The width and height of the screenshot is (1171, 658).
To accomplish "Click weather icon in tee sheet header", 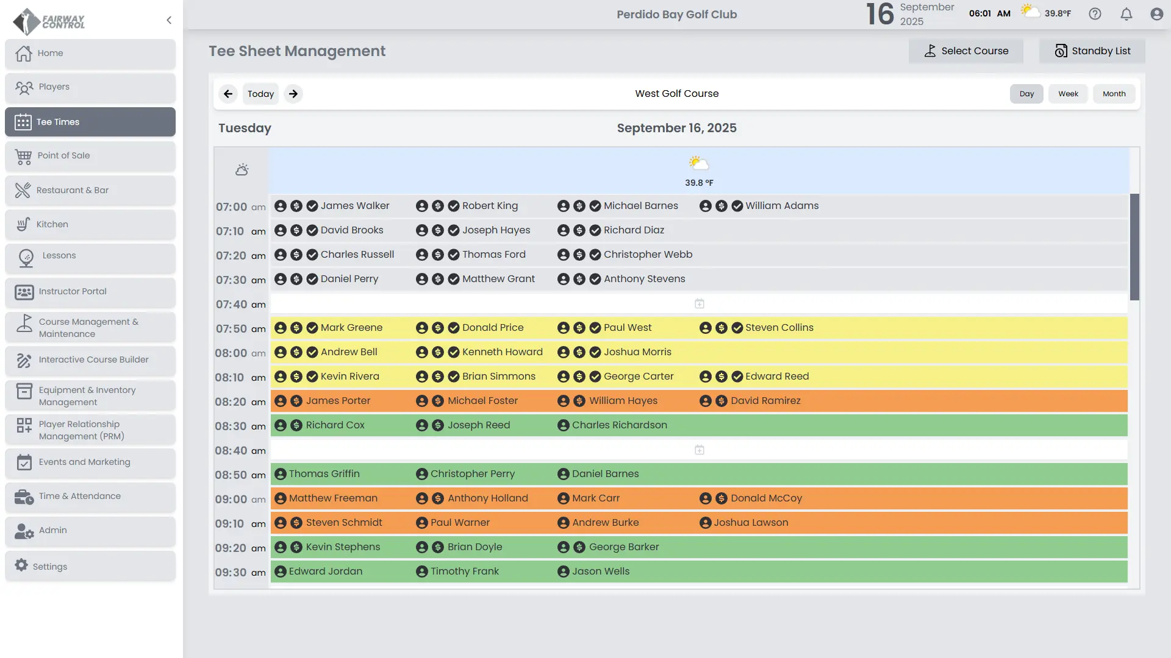I will [242, 170].
